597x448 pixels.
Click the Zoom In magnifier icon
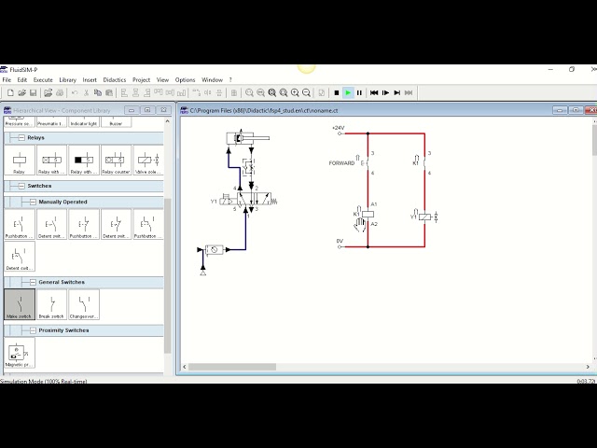(x=295, y=92)
